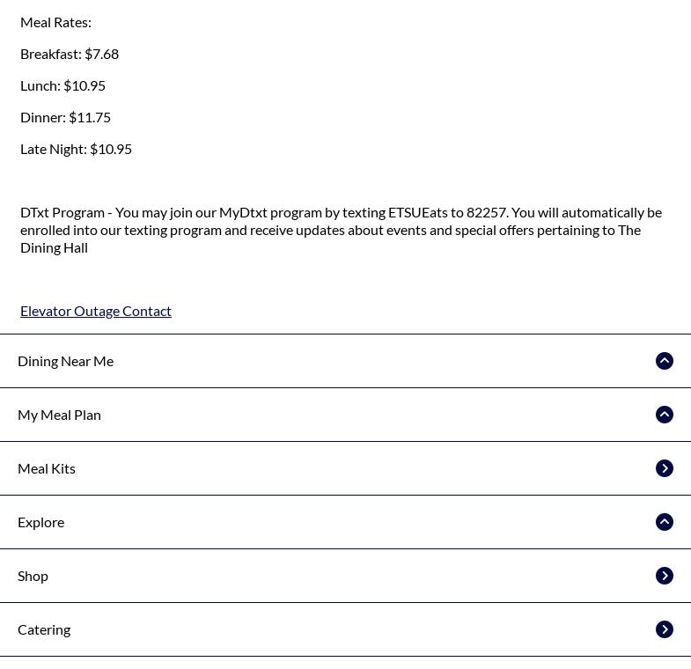Open the Elevator Outage Contact link
This screenshot has width=691, height=669.
96,311
